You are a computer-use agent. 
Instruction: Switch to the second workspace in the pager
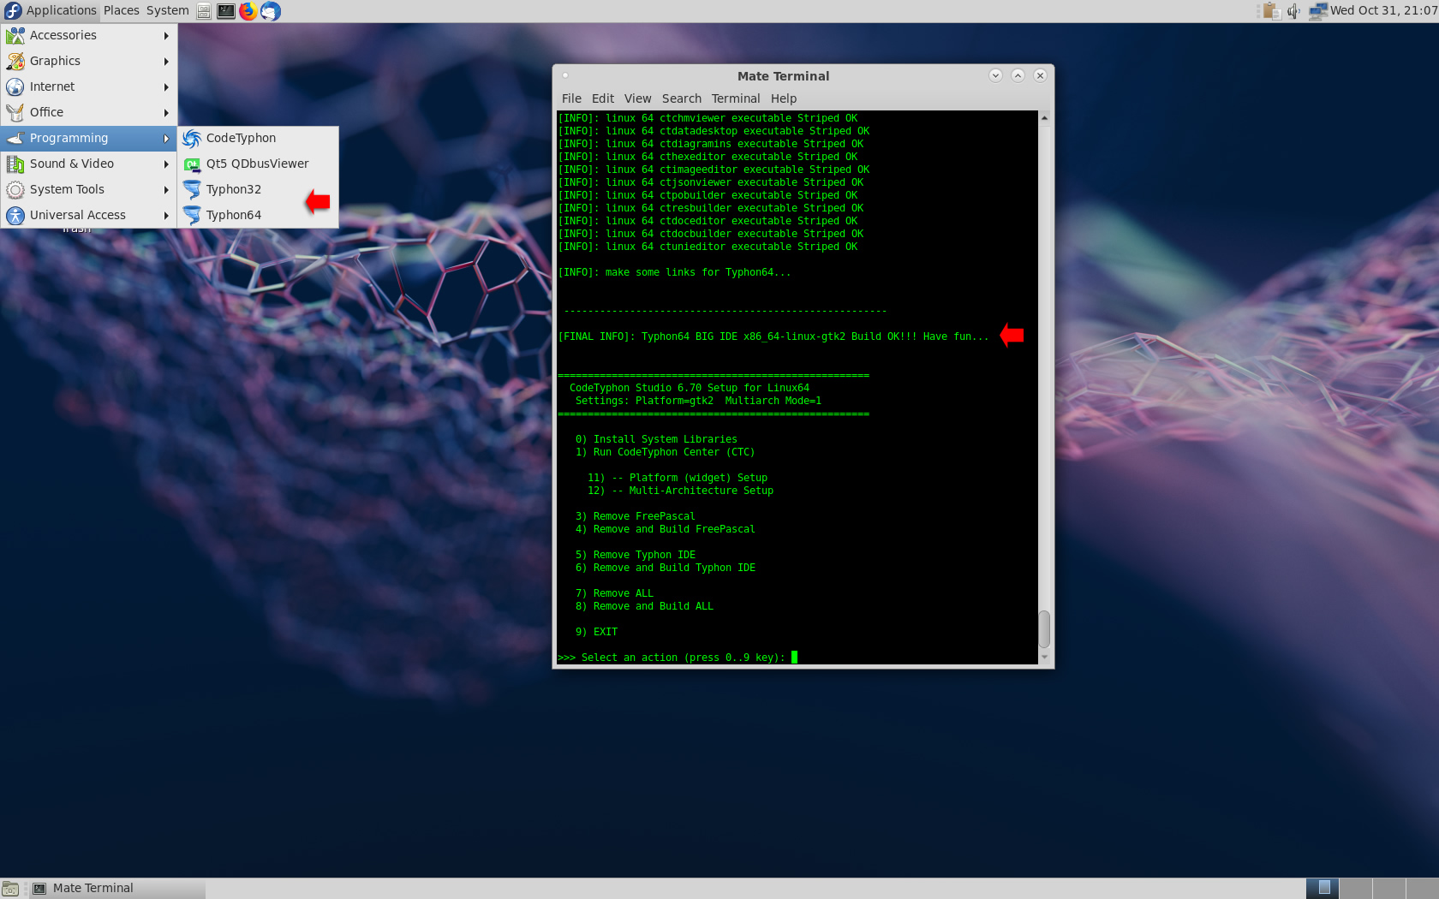point(1356,889)
